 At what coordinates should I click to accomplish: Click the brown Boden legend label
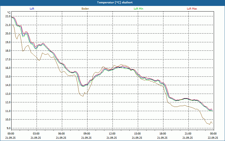pos(85,9)
